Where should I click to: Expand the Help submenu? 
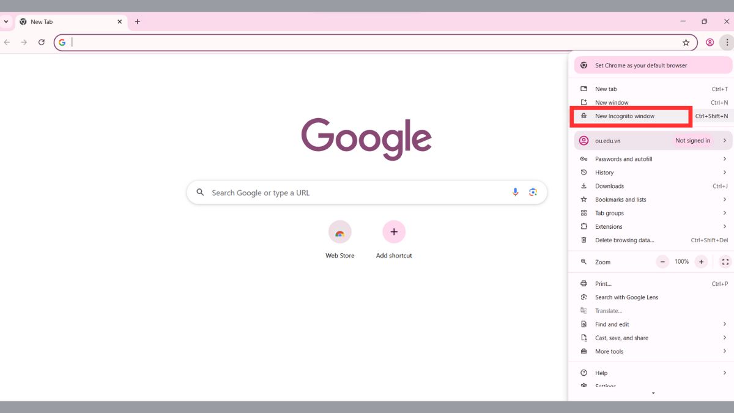tap(653, 373)
